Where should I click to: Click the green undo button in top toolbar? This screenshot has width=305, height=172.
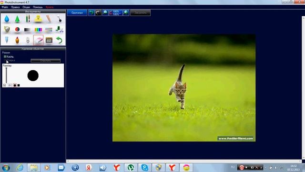(91, 13)
